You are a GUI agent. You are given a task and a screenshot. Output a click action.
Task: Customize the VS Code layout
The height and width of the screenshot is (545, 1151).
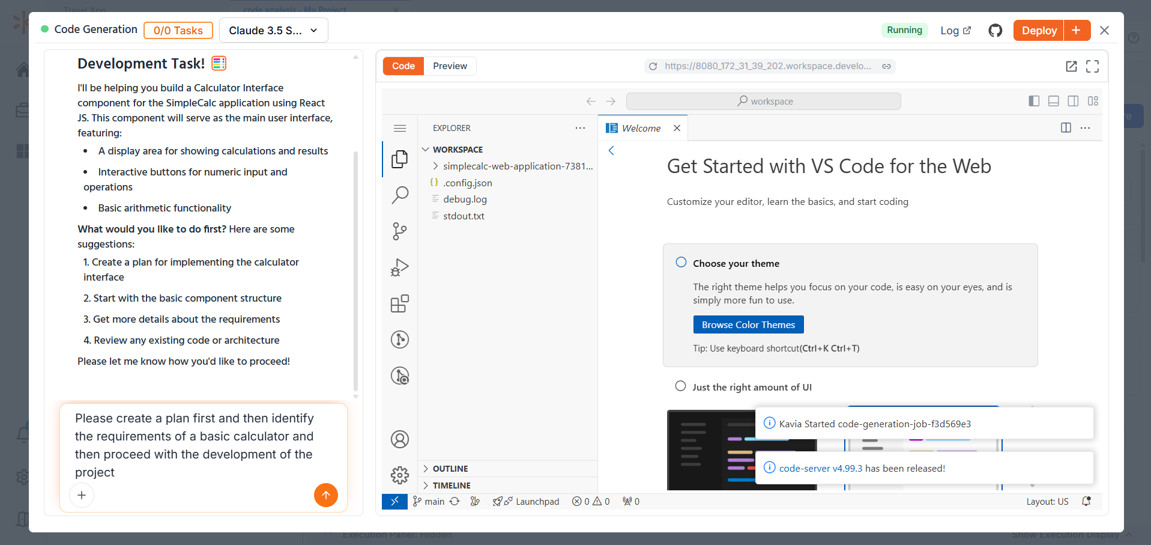point(1093,101)
